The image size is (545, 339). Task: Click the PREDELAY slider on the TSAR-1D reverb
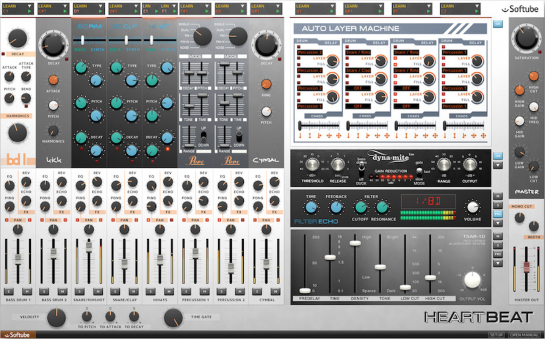pyautogui.click(x=305, y=291)
